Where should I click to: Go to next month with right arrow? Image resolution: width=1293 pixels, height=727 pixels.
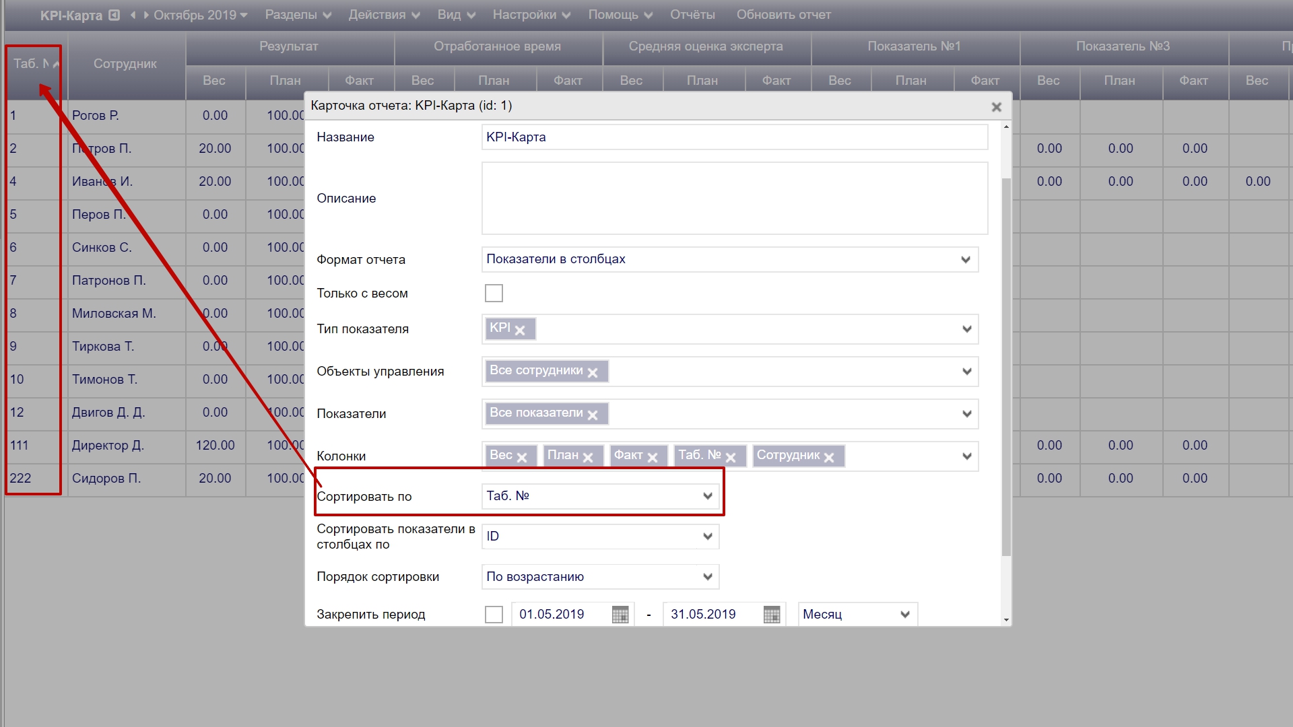(x=146, y=15)
